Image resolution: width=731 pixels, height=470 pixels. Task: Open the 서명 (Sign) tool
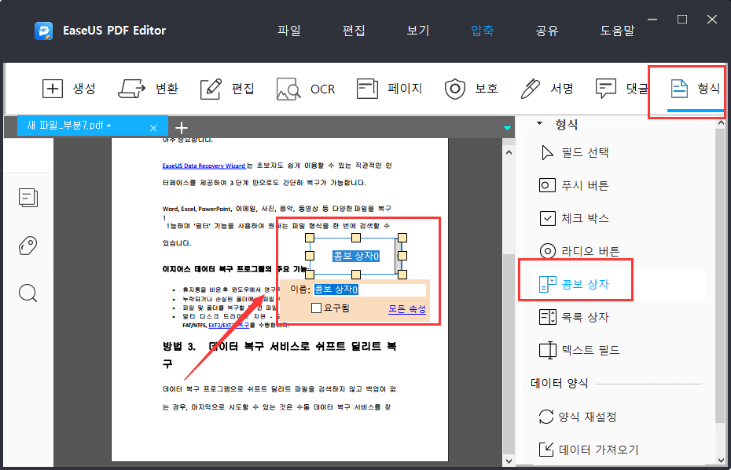click(549, 89)
